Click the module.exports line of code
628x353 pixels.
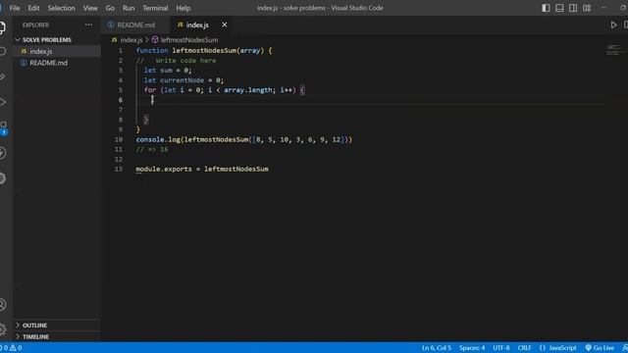click(202, 170)
